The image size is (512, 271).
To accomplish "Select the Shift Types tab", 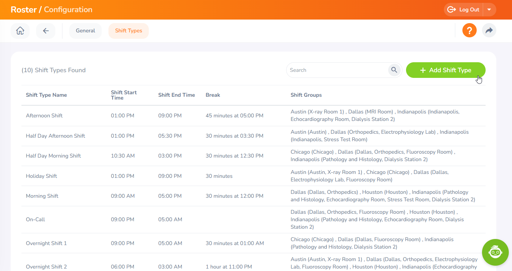I will point(128,31).
